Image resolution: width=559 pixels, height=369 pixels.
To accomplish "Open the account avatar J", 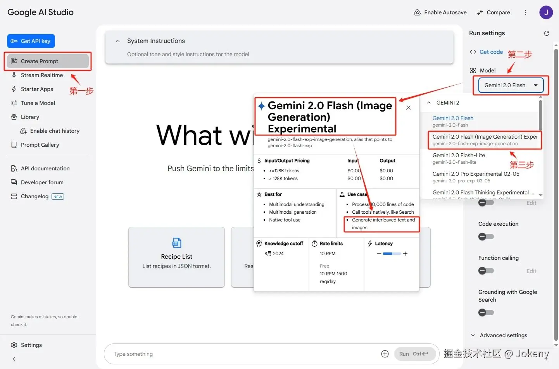I will [x=546, y=12].
